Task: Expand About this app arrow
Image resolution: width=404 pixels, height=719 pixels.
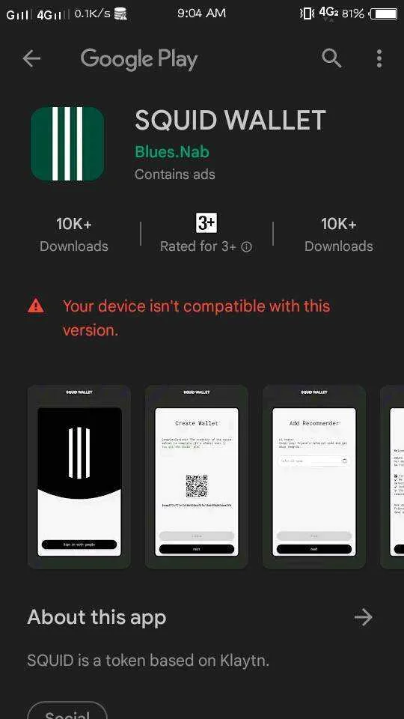Action: [364, 618]
